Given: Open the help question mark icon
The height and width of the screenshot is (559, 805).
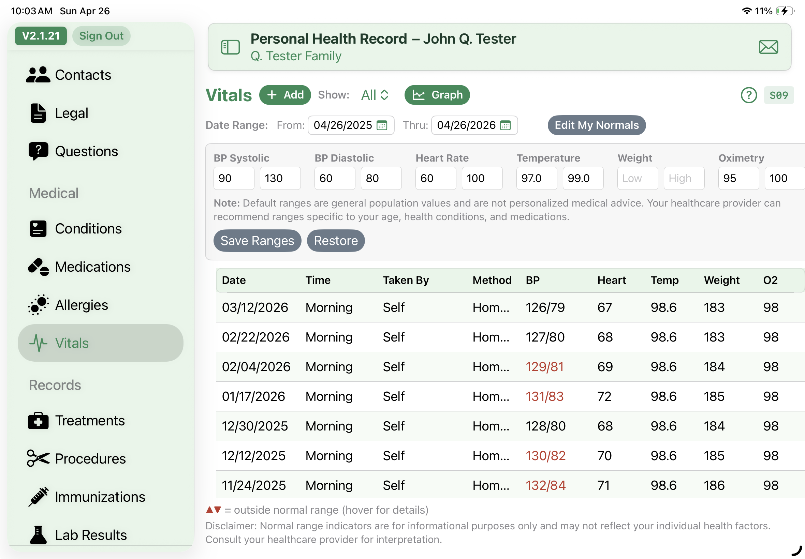Looking at the screenshot, I should coord(749,95).
